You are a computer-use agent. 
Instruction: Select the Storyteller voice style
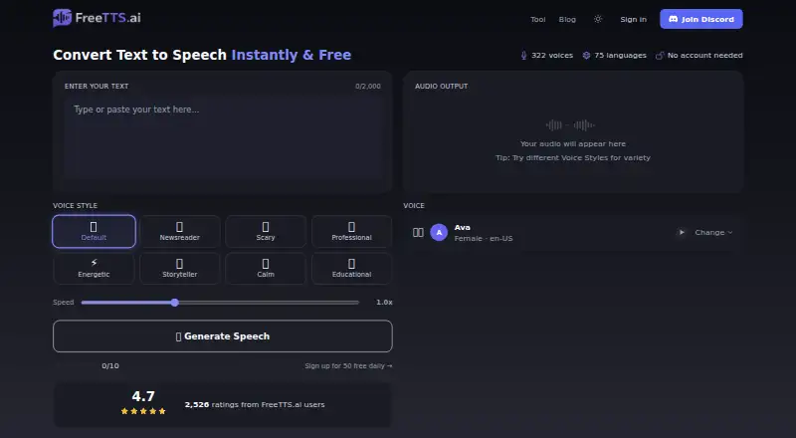click(180, 268)
